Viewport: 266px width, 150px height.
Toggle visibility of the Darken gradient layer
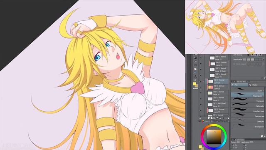201,87
